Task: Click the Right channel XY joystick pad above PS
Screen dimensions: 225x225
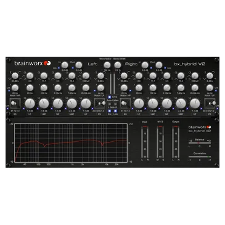Action: point(210,103)
